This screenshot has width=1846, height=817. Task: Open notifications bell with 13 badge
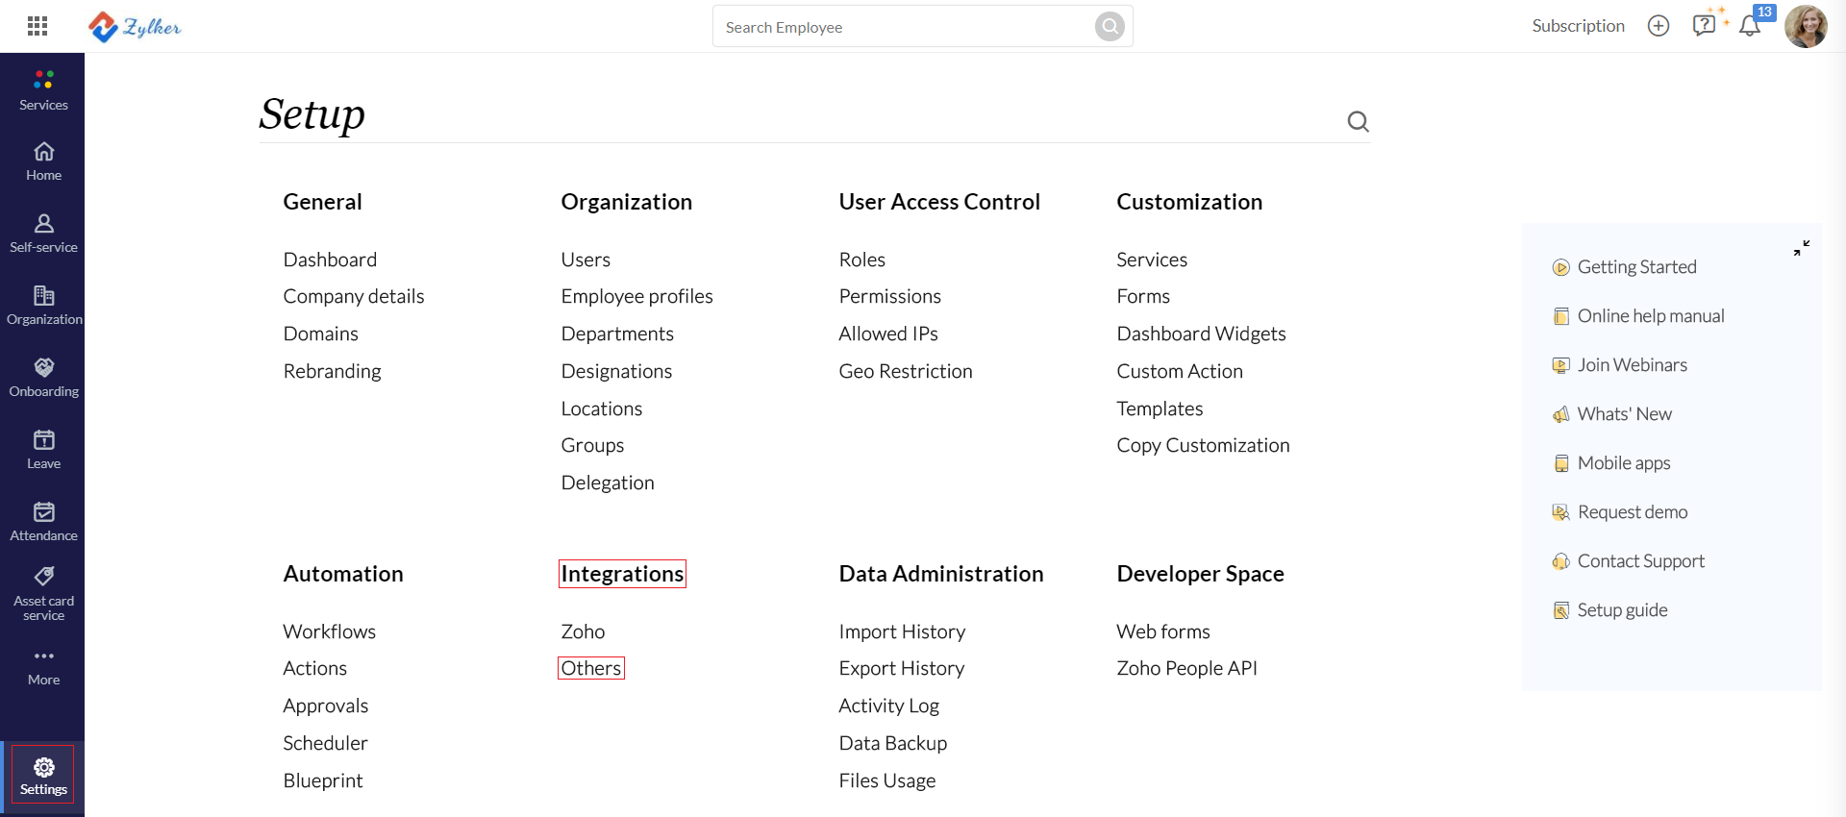pos(1751,25)
